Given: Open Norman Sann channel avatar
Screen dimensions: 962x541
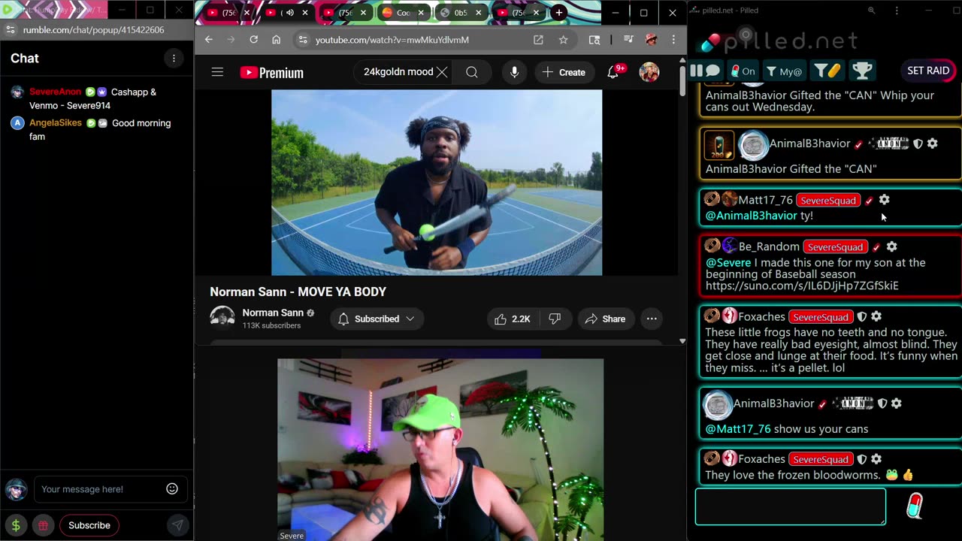Looking at the screenshot, I should coord(222,318).
